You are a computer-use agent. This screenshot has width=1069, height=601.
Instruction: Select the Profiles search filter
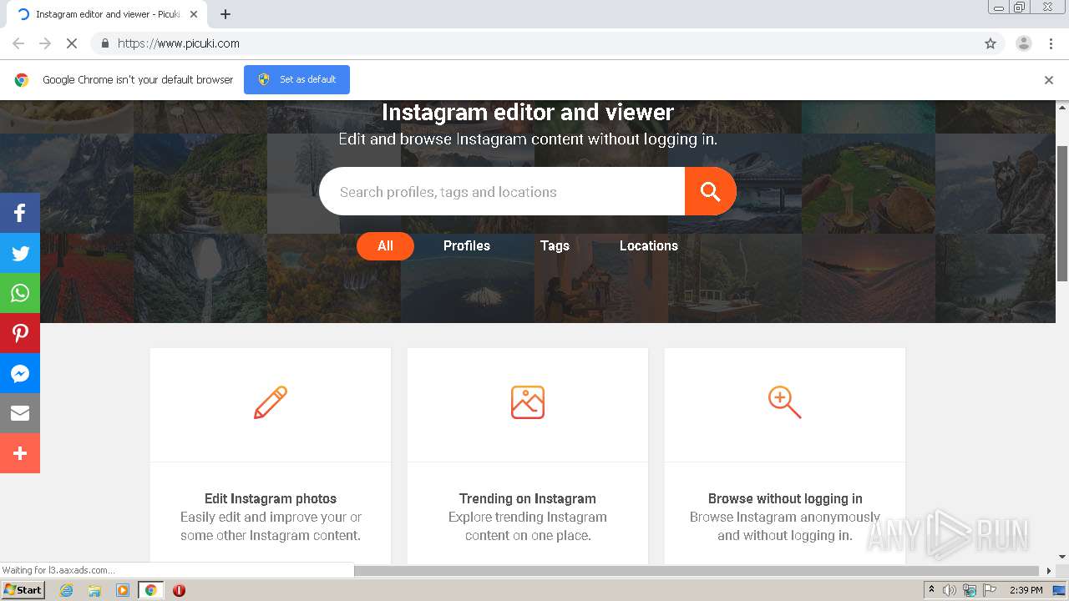467,246
